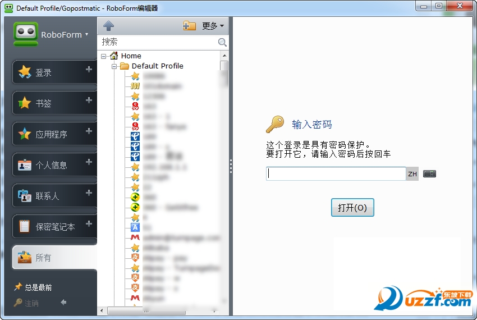Select the tree entry with 101 icon

157,86
